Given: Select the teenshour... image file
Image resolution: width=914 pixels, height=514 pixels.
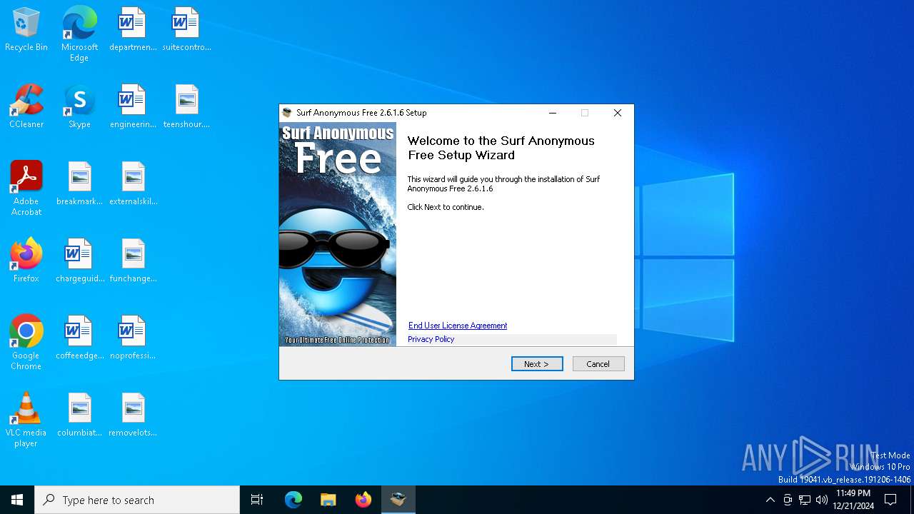Looking at the screenshot, I should click(186, 106).
